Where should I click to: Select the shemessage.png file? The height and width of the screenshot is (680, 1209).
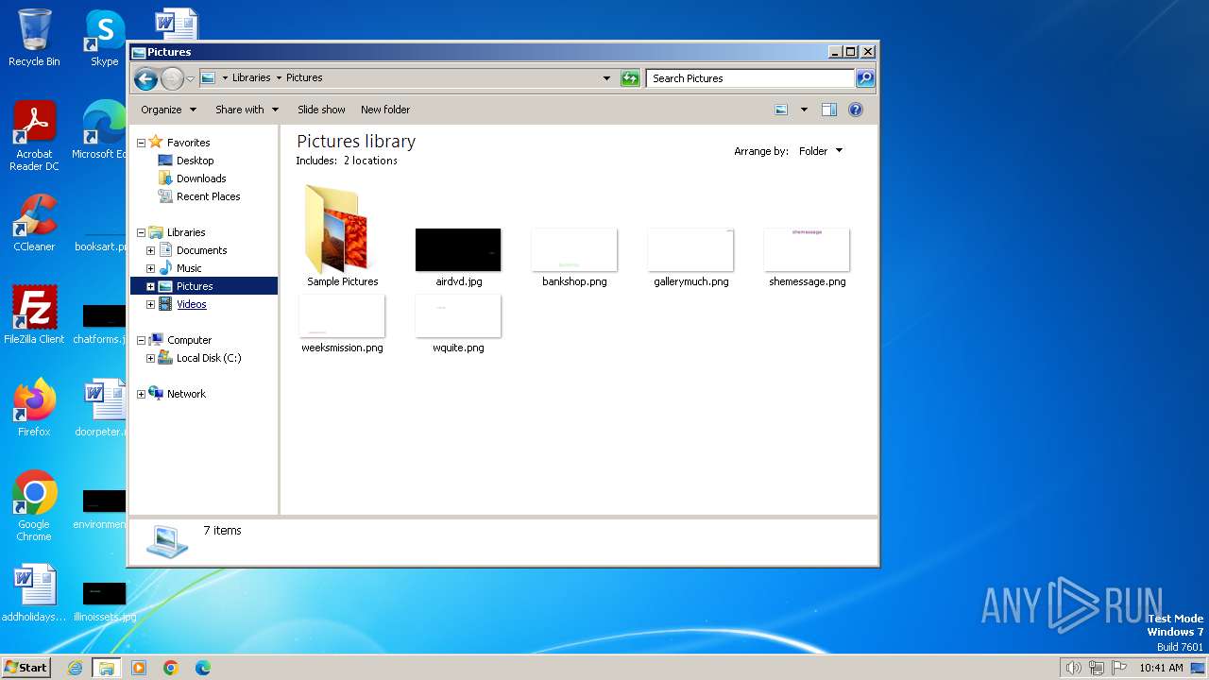tap(807, 257)
